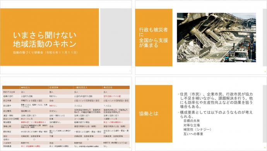Click the red cell 営利活動とその分配
Image resolution: width=267 pixels, height=151 pixels.
pos(112,96)
